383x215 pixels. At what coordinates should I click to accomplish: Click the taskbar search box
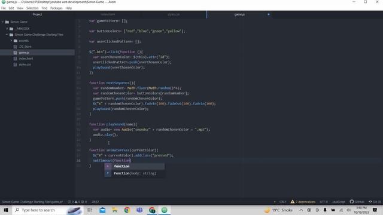[48, 210]
